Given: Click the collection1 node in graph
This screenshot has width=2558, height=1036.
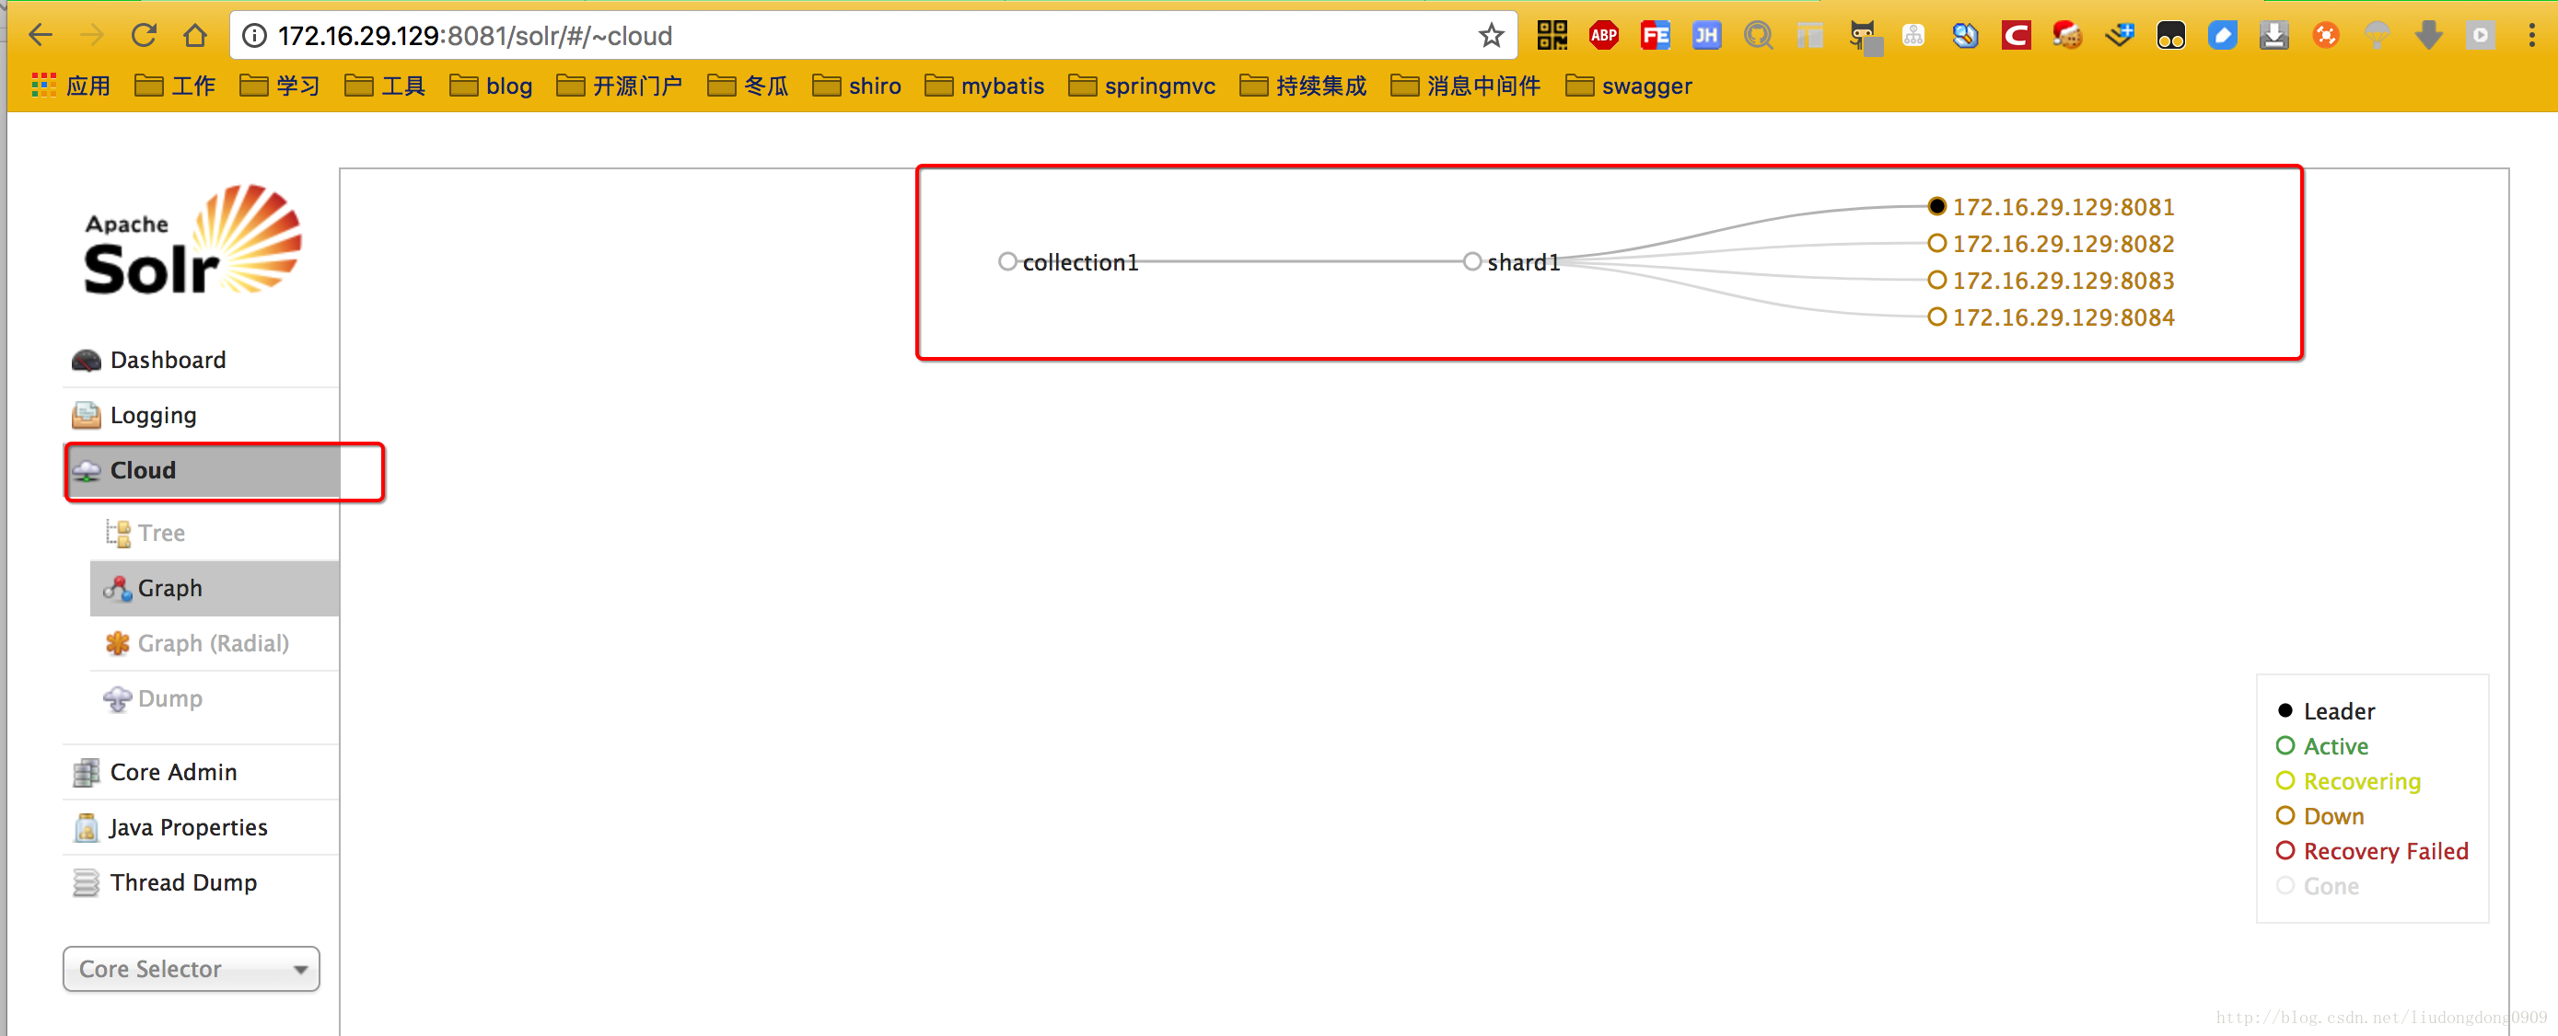Looking at the screenshot, I should [1006, 260].
